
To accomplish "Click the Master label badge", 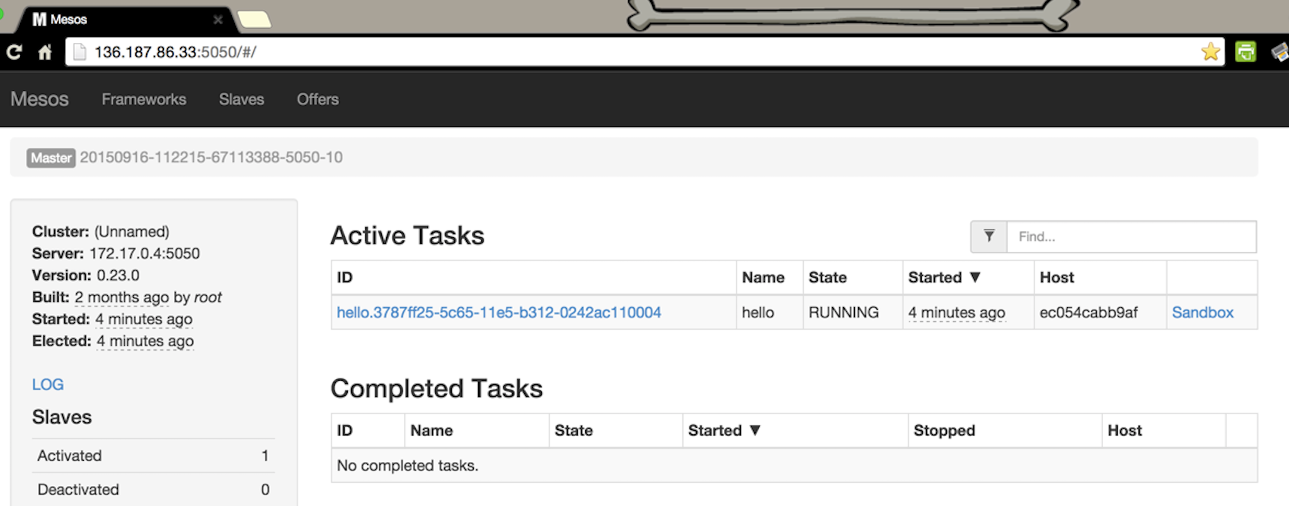I will (51, 157).
